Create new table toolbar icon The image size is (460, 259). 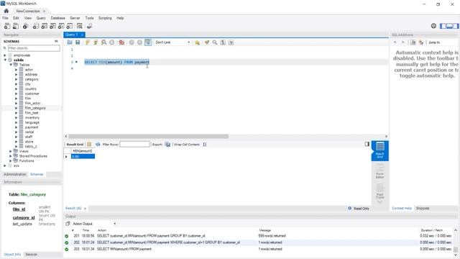[x=45, y=26]
